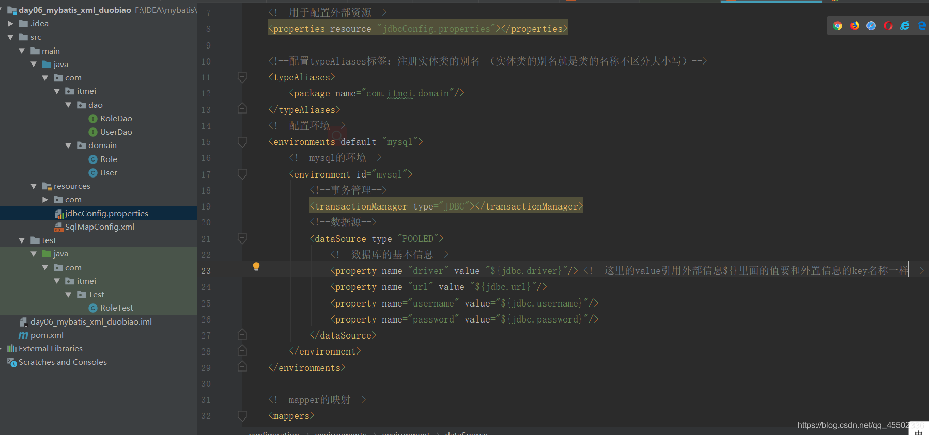This screenshot has width=929, height=435.
Task: Select the Role class icon
Action: (93, 159)
